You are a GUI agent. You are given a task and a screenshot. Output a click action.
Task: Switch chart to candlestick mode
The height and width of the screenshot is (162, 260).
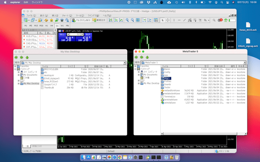116,20
